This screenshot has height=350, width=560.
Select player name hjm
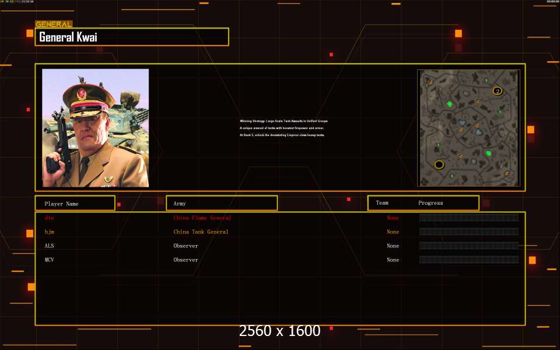pos(49,232)
